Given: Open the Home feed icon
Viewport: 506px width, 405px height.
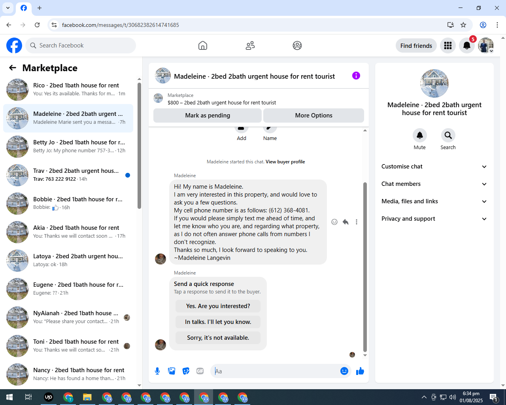Looking at the screenshot, I should 203,45.
